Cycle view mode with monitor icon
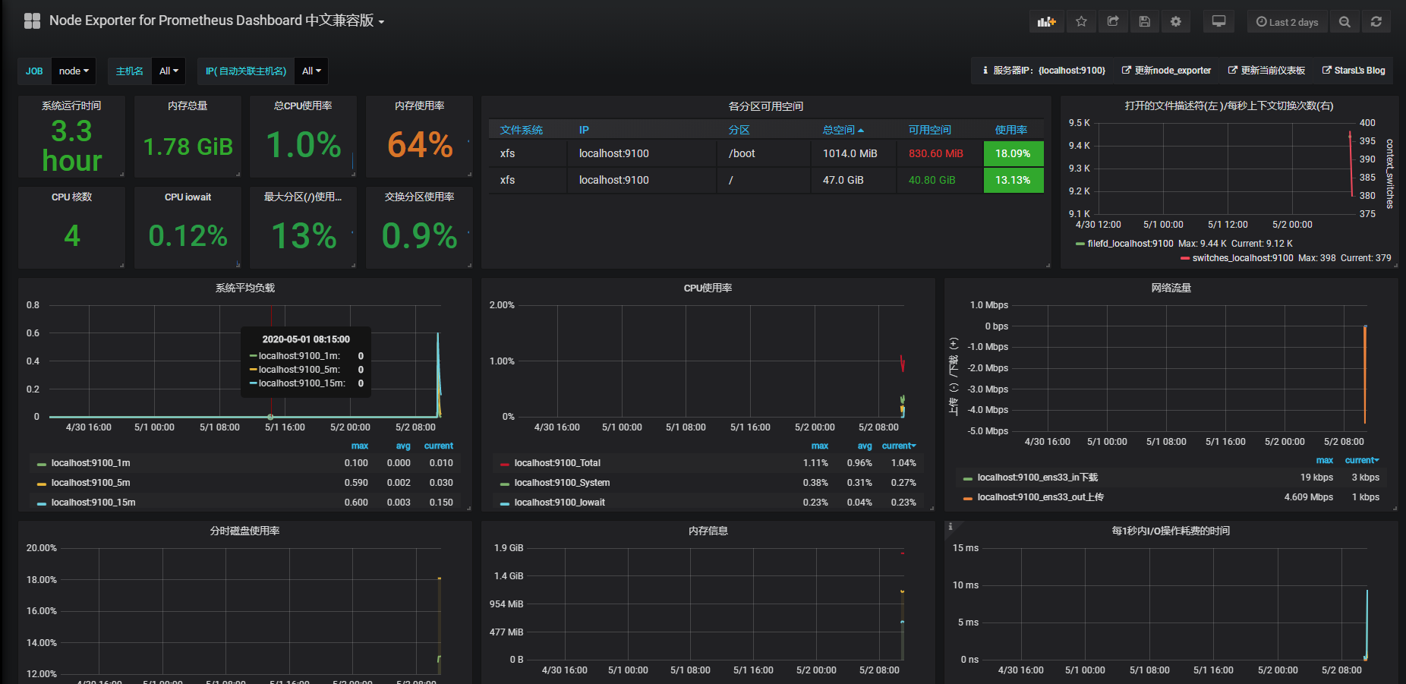 click(x=1218, y=22)
